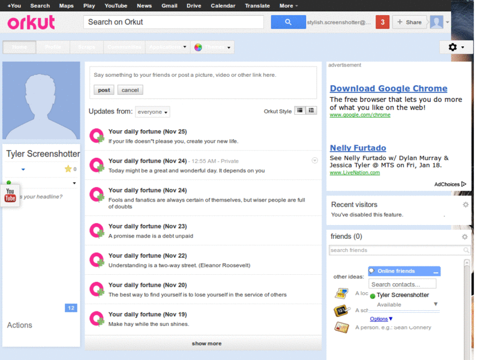Click Maps in the Google bar
Image resolution: width=480 pixels, height=360 pixels.
tap(66, 5)
